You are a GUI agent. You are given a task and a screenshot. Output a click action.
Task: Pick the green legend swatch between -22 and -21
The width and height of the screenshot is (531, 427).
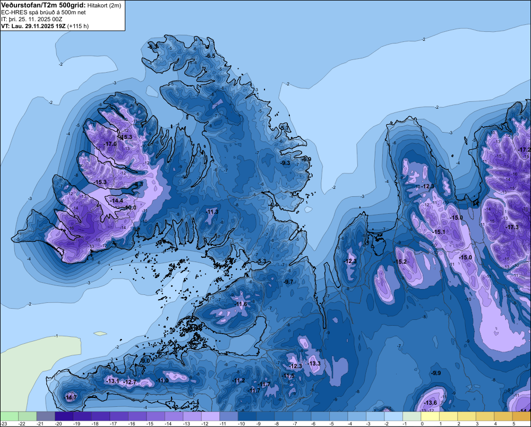tap(28, 416)
